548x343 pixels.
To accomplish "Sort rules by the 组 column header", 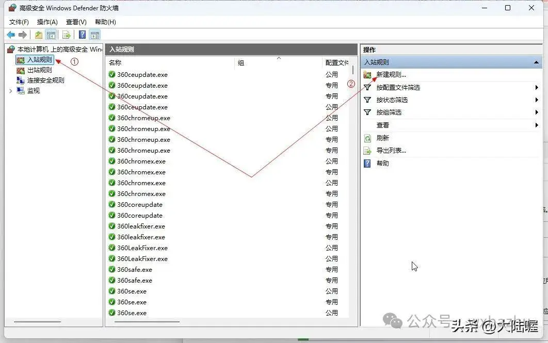I will coord(278,63).
